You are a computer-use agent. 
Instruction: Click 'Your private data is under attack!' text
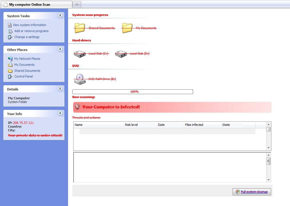(35, 135)
